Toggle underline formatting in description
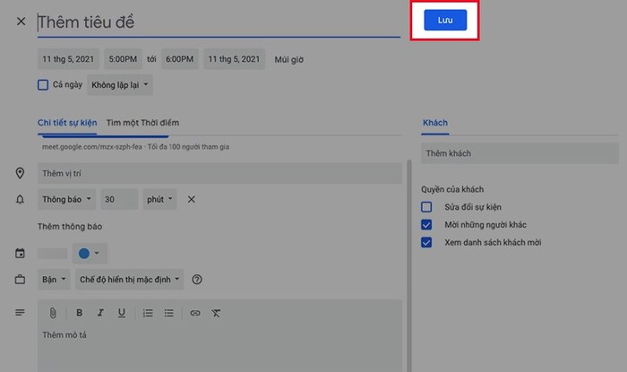Viewport: 627px width, 372px height. point(121,313)
